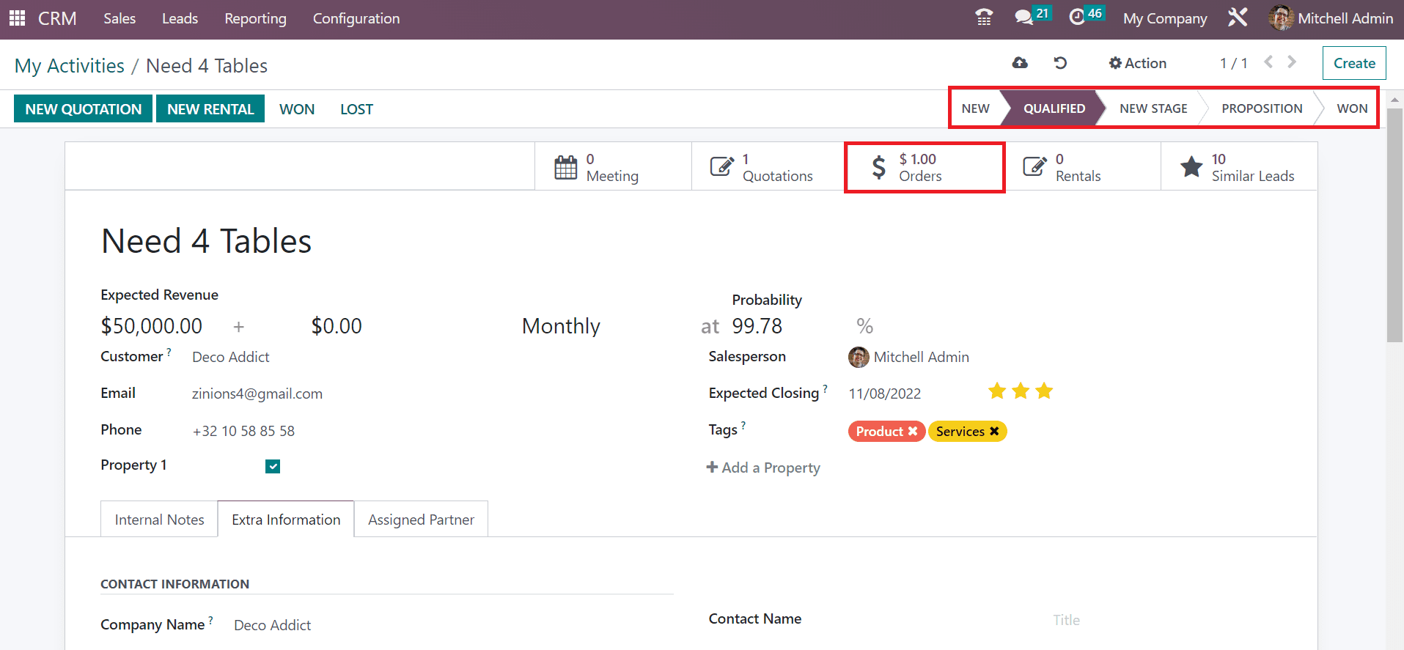The width and height of the screenshot is (1404, 650).
Task: Open the My Company switcher
Action: pyautogui.click(x=1165, y=18)
